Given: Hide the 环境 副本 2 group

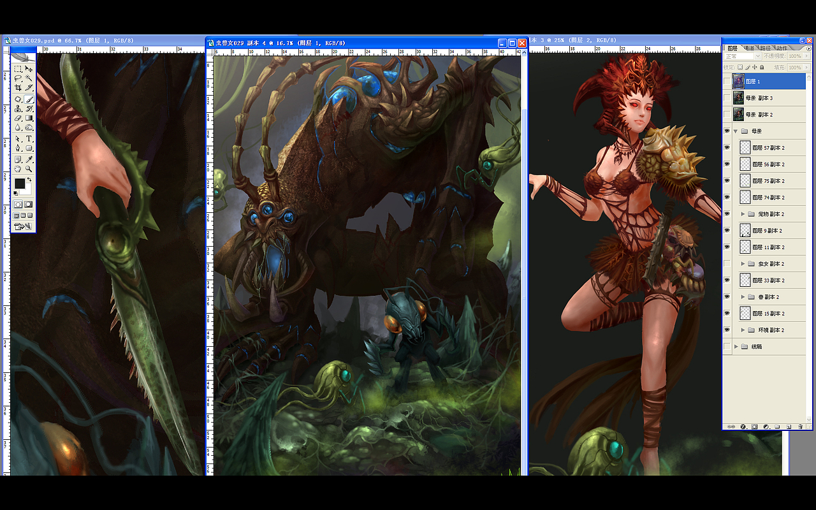Looking at the screenshot, I should pos(727,330).
